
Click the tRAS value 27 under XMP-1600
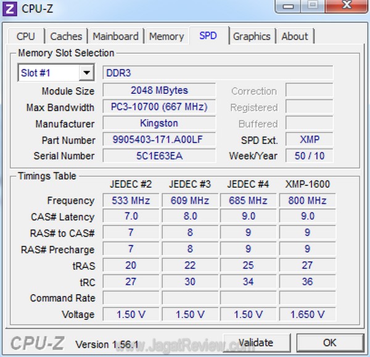[308, 265]
